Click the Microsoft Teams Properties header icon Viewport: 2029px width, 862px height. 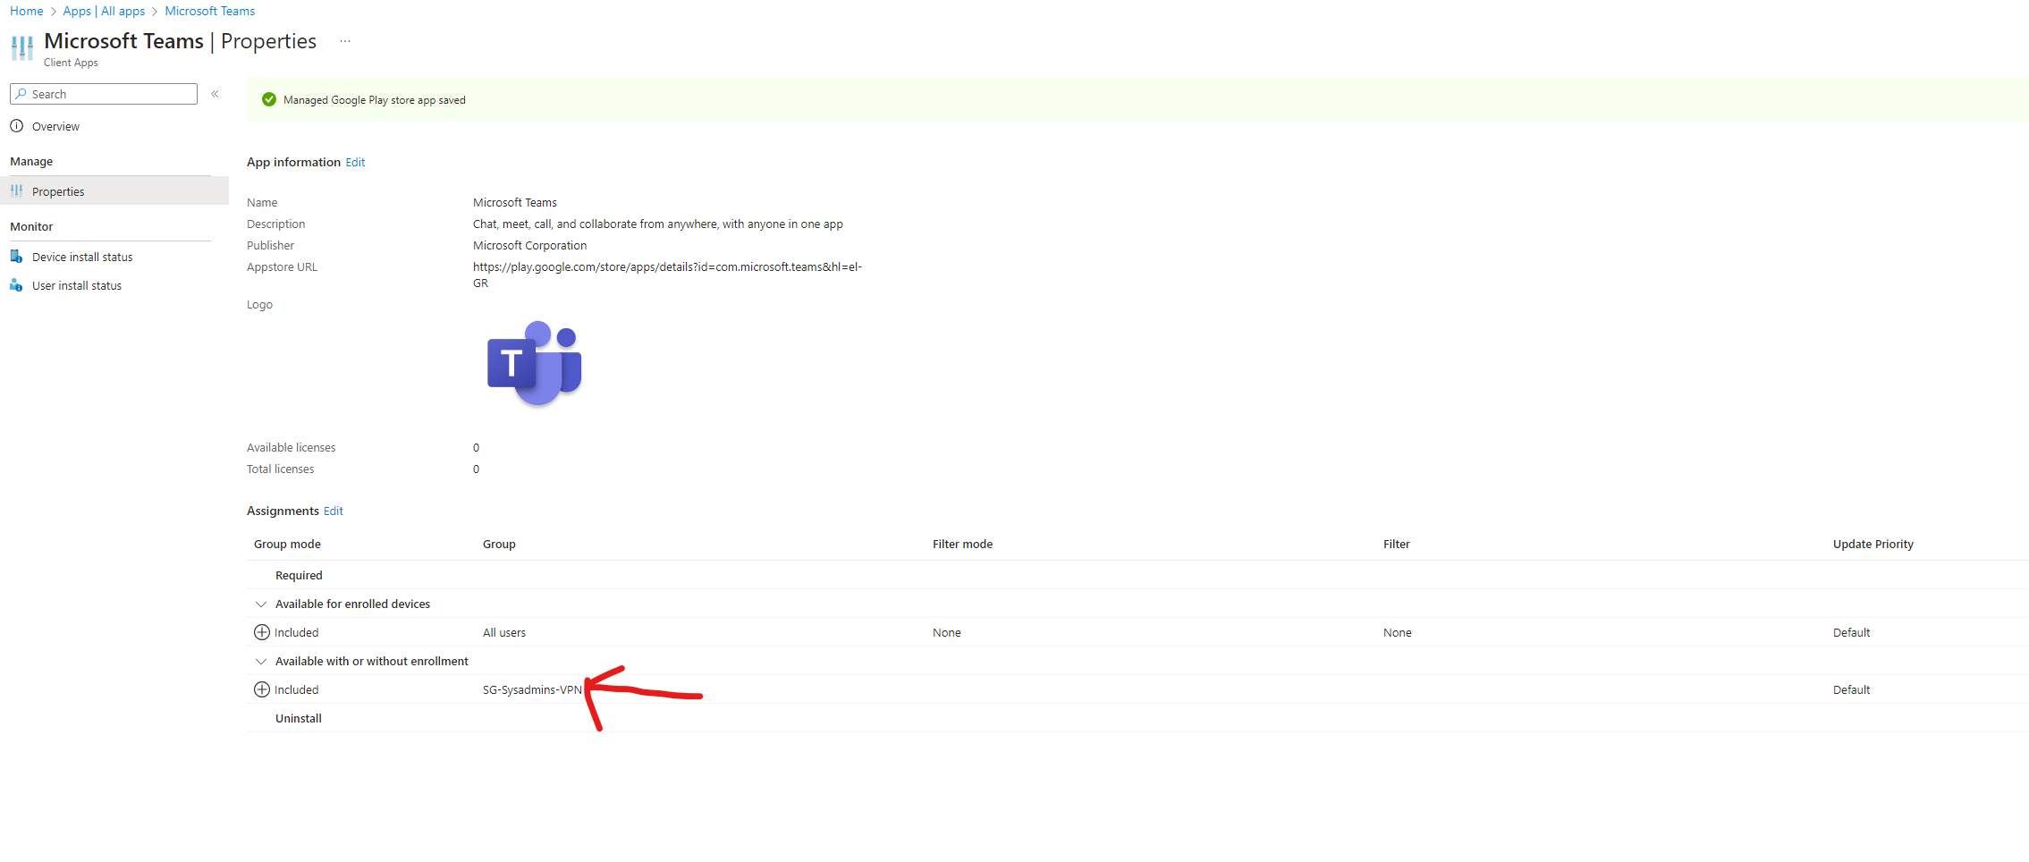click(x=22, y=47)
